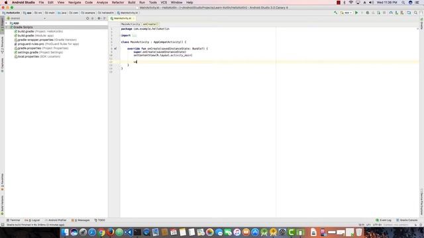Open the Structure side tool window tab
The width and height of the screenshot is (424, 238).
[x=2, y=45]
